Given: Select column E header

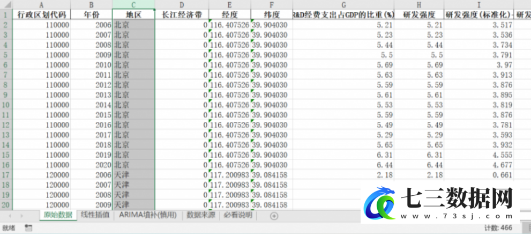Looking at the screenshot, I should (230, 5).
